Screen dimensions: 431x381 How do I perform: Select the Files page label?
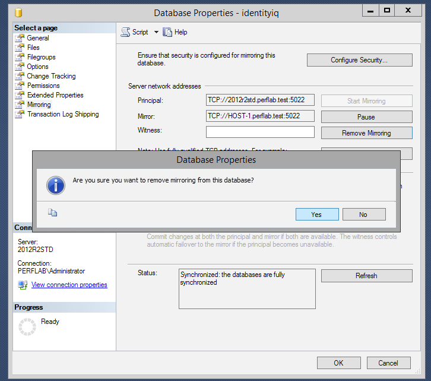click(x=33, y=48)
